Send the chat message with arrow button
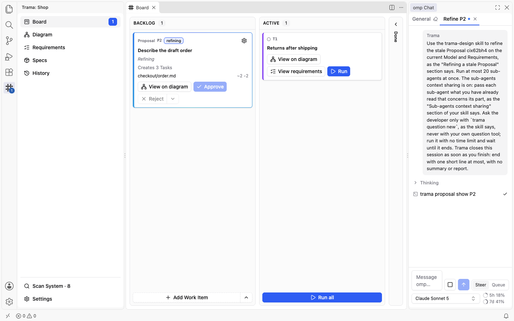Screen dimensions: 514x321 (464, 285)
